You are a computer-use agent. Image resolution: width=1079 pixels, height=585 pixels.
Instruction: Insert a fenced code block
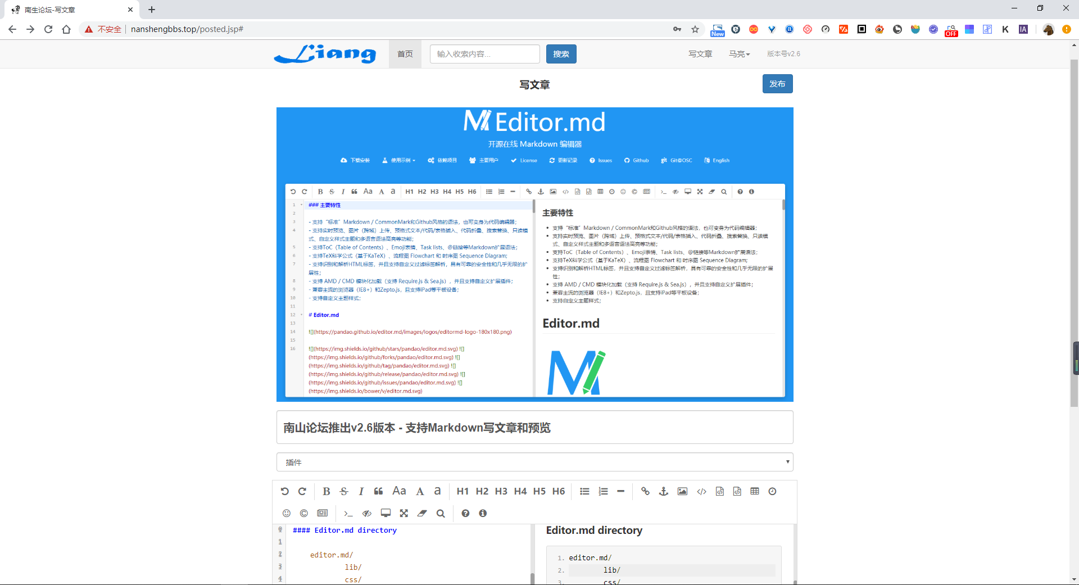737,491
